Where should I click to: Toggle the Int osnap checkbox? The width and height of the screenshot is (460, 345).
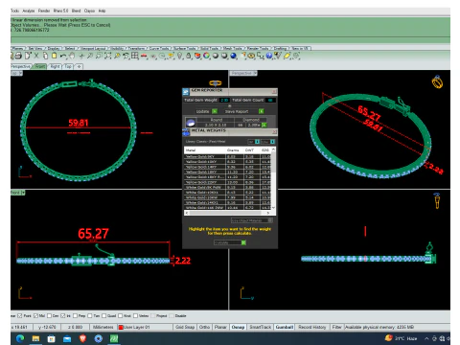(63, 315)
